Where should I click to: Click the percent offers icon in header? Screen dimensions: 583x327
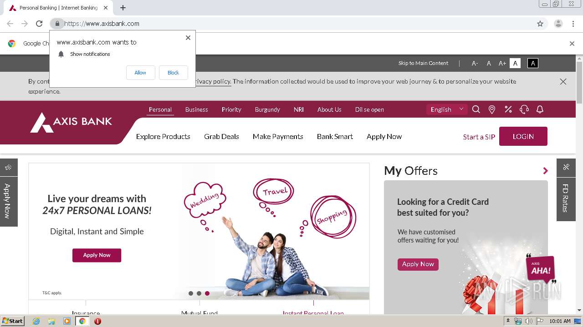[508, 109]
